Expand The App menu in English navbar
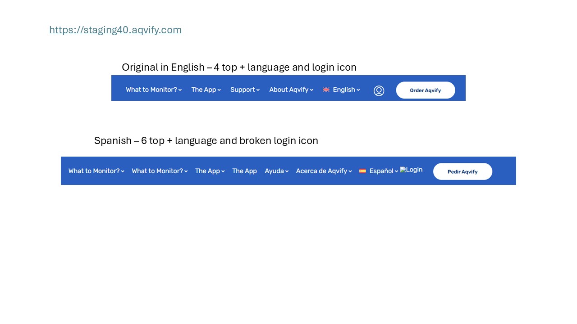The height and width of the screenshot is (324, 577). pyautogui.click(x=206, y=90)
